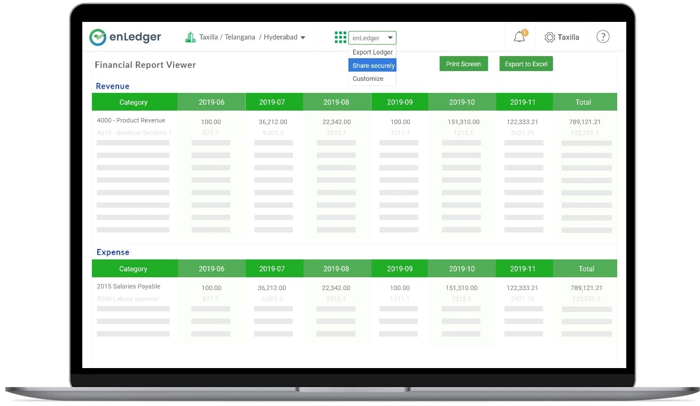This screenshot has width=700, height=406.
Task: Select Category header in the Revenue table
Action: click(135, 102)
